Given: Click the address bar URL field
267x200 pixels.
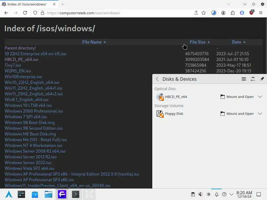Looking at the screenshot, I should click(119, 13).
